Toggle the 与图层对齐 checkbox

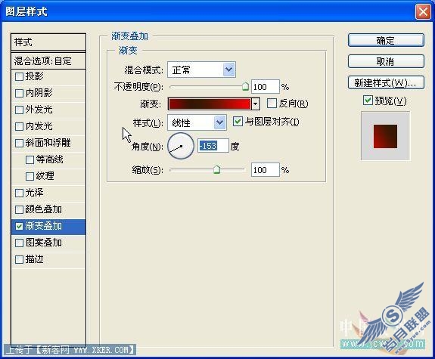click(238, 122)
